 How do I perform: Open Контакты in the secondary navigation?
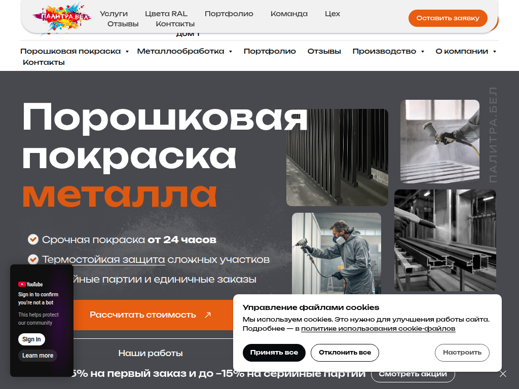coord(44,62)
